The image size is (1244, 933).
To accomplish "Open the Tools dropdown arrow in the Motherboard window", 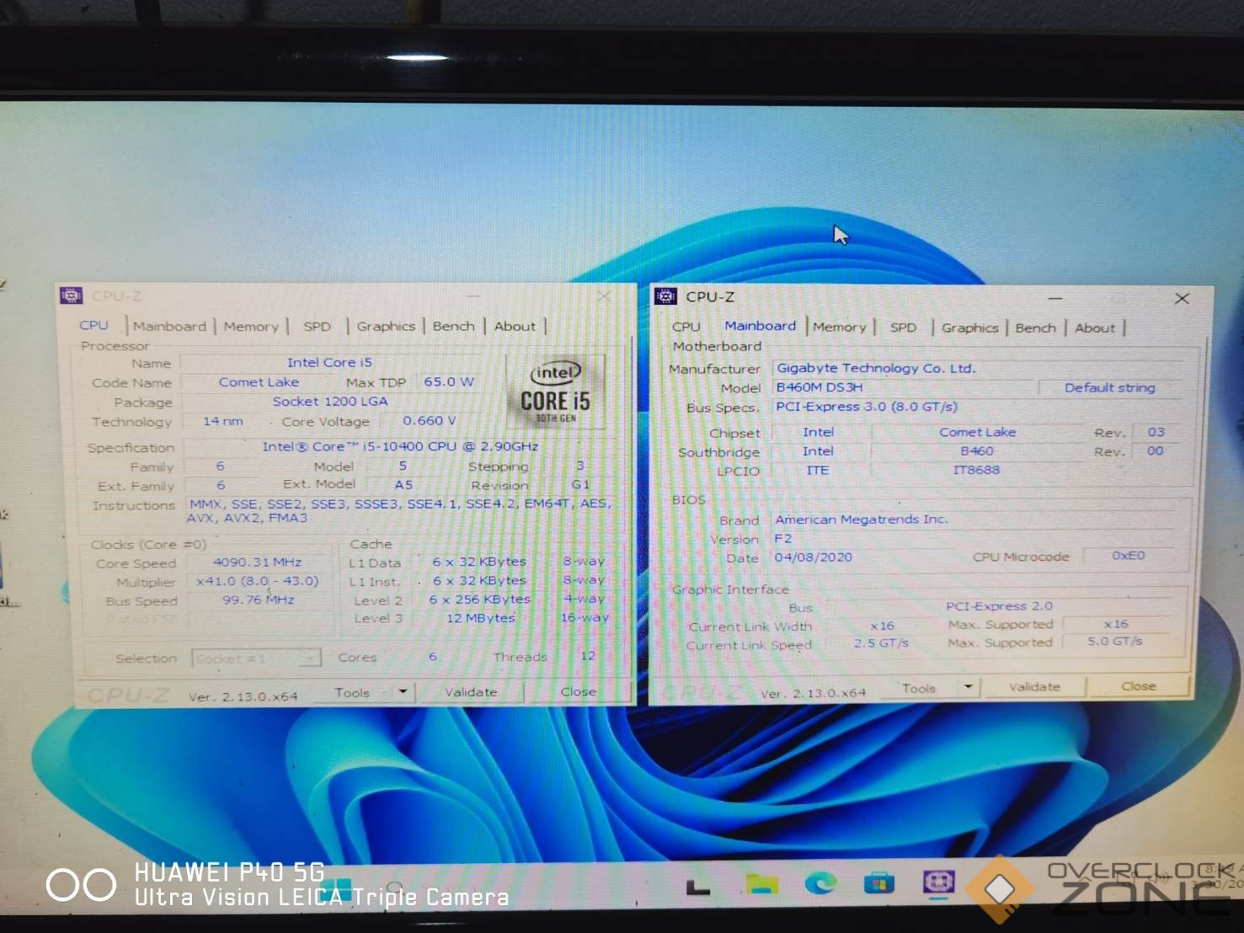I will [969, 688].
